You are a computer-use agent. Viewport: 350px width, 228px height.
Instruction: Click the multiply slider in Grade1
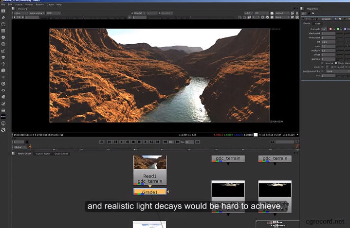[343, 51]
